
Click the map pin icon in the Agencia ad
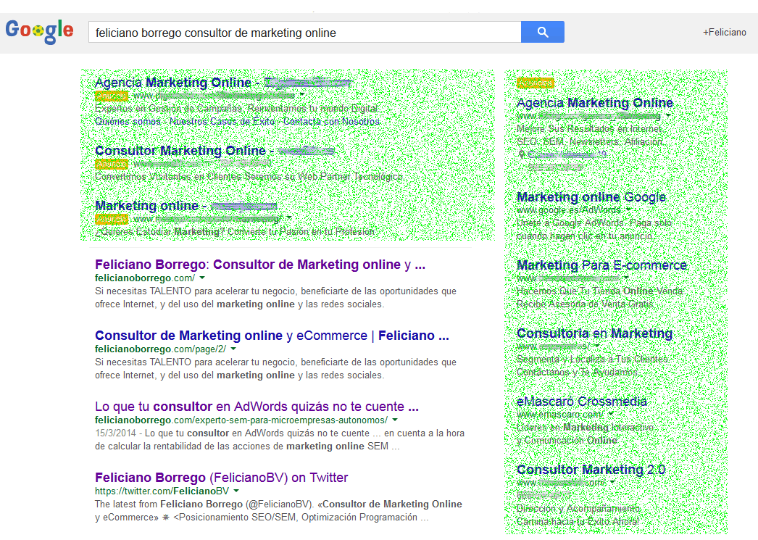coord(521,154)
